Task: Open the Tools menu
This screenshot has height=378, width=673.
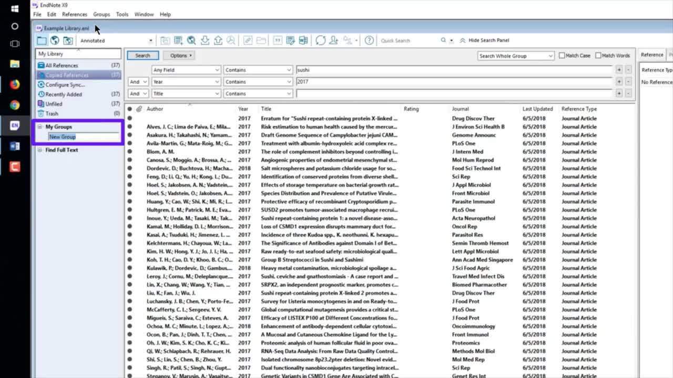Action: tap(122, 14)
